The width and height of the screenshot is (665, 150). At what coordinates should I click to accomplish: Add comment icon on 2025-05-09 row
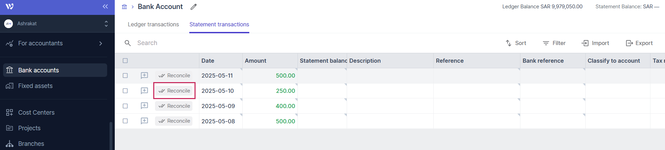click(144, 106)
